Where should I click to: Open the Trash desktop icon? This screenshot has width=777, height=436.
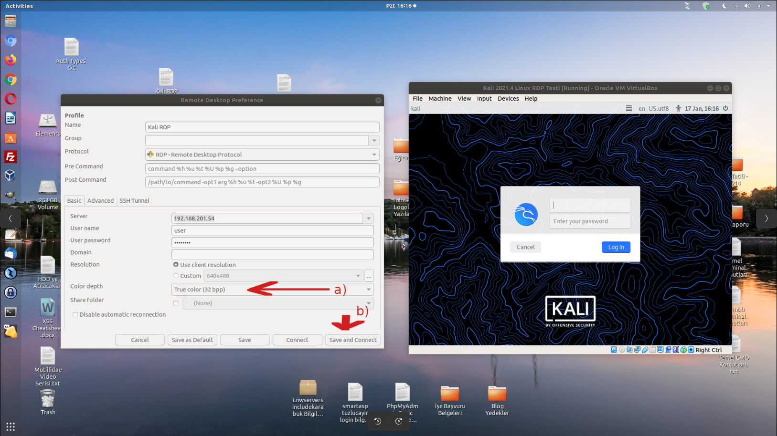pos(48,401)
